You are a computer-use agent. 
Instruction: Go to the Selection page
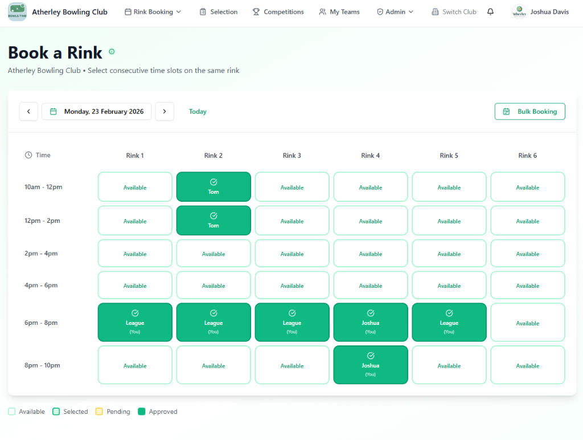coord(219,12)
